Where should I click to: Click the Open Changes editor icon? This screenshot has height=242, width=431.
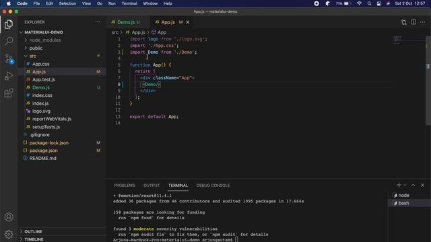[403, 22]
